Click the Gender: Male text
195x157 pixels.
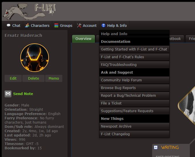[x=17, y=105]
